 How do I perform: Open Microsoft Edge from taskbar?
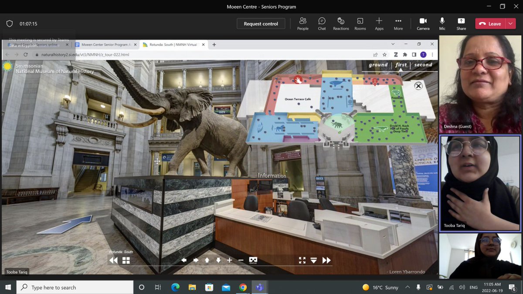click(x=175, y=287)
